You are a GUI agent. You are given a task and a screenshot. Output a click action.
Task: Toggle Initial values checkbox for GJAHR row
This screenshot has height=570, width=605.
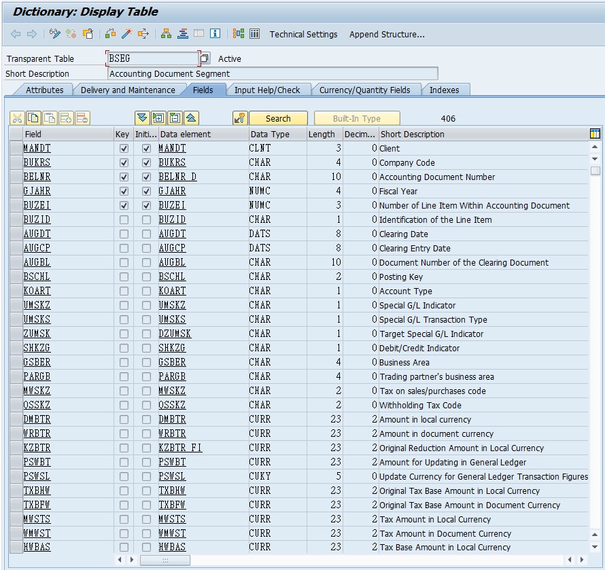(x=146, y=192)
